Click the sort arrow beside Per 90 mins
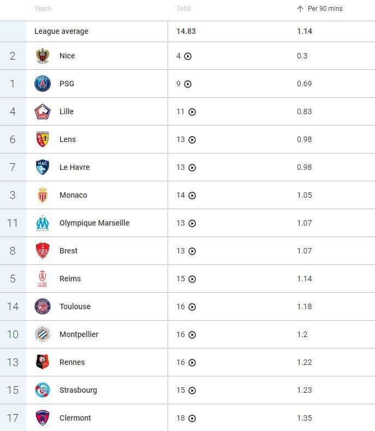 pyautogui.click(x=300, y=9)
